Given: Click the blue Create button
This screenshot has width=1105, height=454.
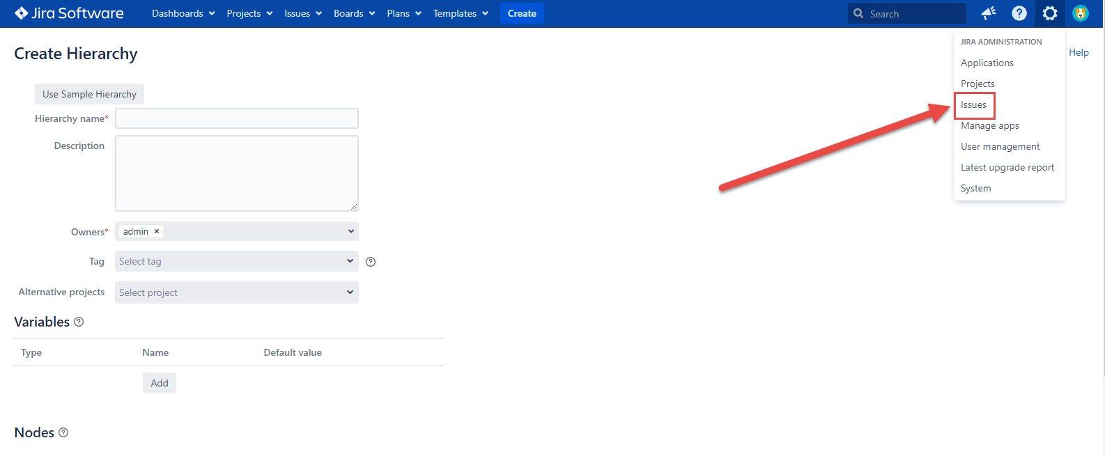Looking at the screenshot, I should point(522,13).
